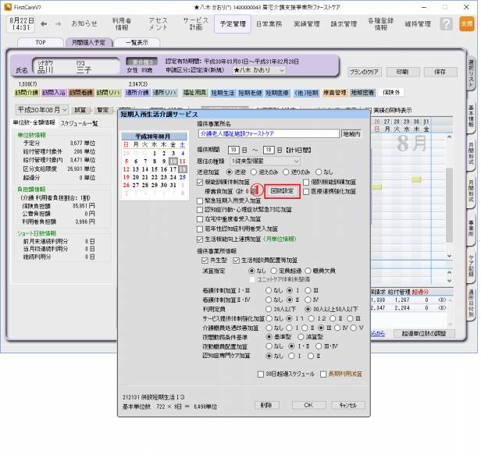The height and width of the screenshot is (454, 481).
Task: Enable 緊急短期入所受入加算 checkbox
Action: click(200, 200)
